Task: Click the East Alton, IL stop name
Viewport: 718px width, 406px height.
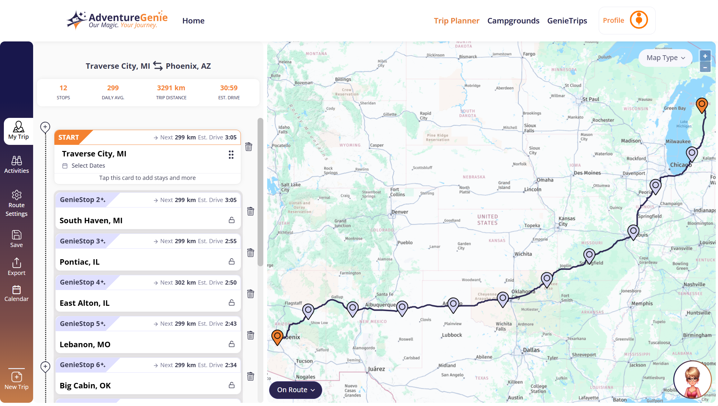Action: click(x=85, y=303)
